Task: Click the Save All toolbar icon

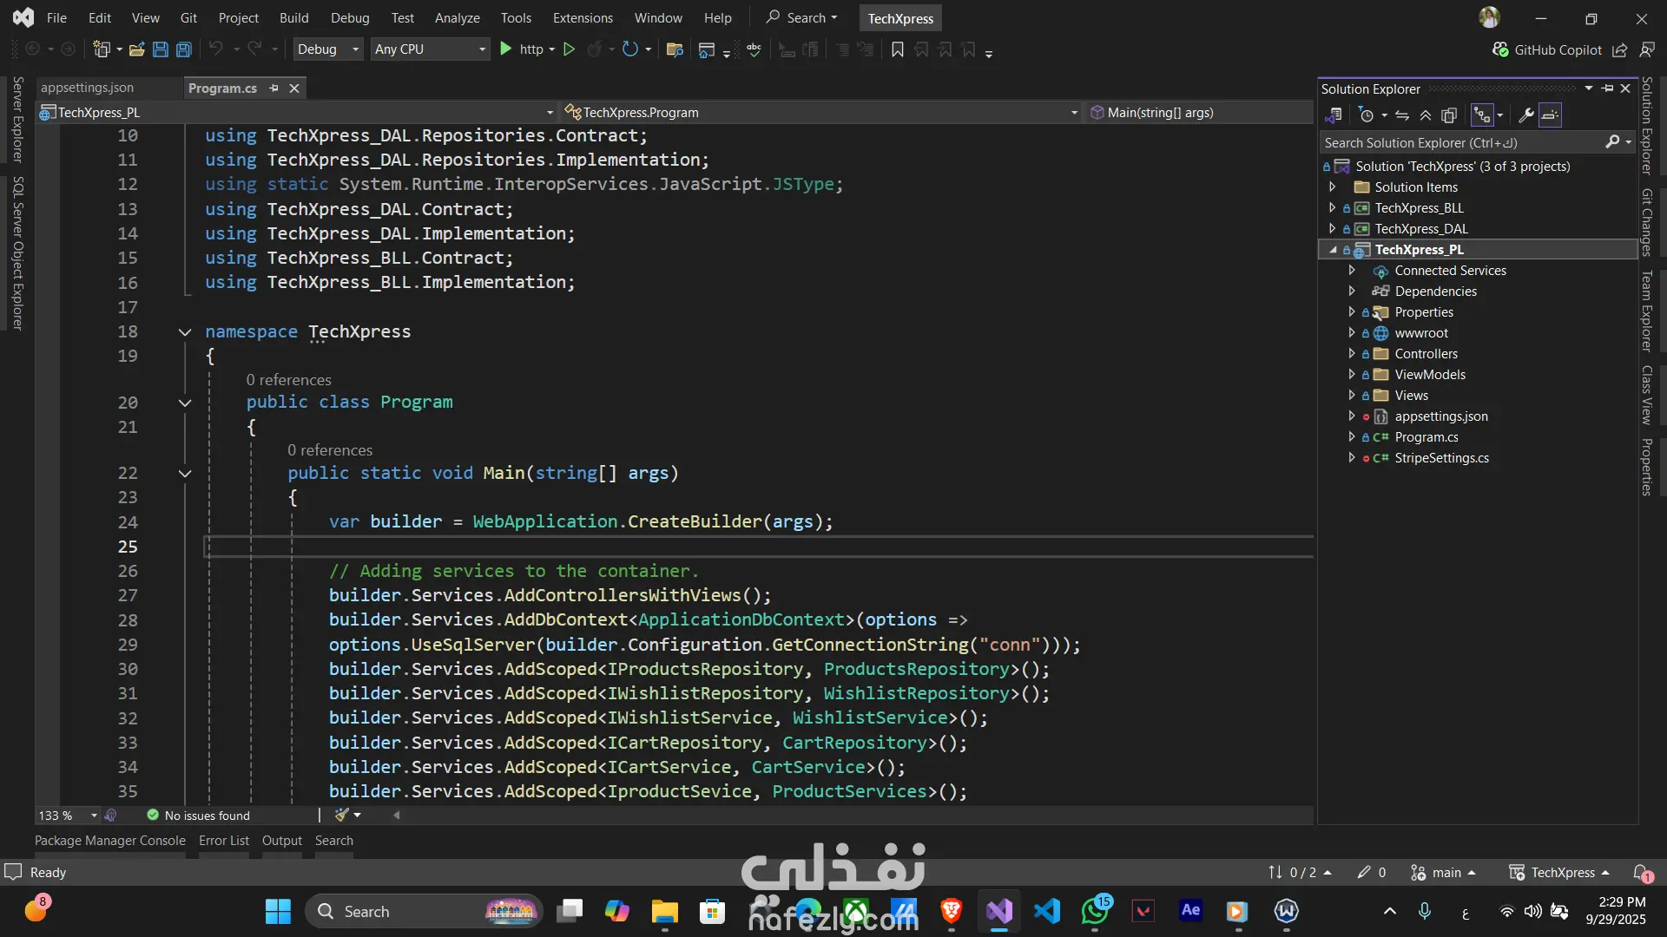Action: (x=184, y=49)
